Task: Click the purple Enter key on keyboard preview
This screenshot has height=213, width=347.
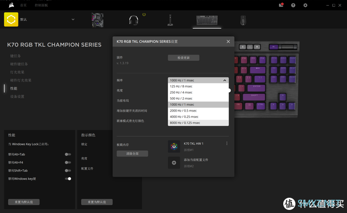Action: pyautogui.click(x=256, y=88)
